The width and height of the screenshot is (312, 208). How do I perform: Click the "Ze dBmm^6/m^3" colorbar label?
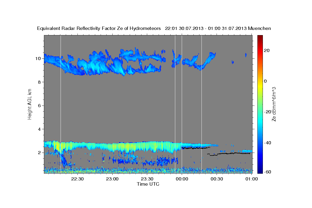pos(274,104)
